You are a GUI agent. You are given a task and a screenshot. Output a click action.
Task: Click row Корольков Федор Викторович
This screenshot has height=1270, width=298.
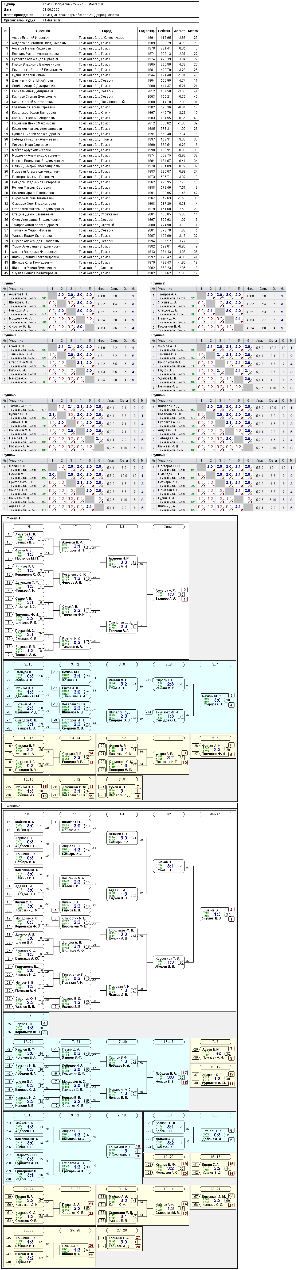pyautogui.click(x=100, y=112)
